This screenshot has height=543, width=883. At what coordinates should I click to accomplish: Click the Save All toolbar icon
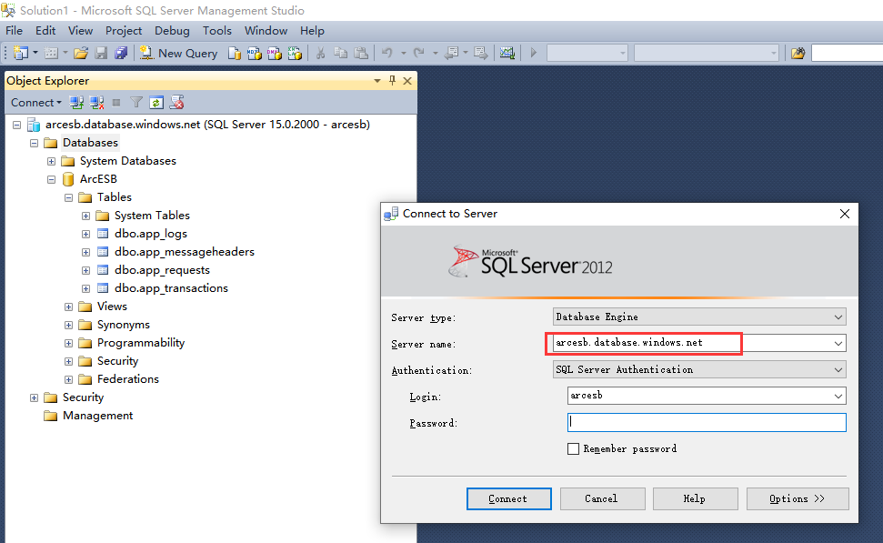tap(121, 53)
